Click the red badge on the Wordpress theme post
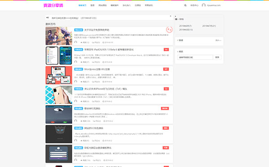Image resolution: width=269 pixels, height=167 pixels. [x=166, y=69]
